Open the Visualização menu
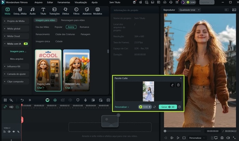 [81, 2]
